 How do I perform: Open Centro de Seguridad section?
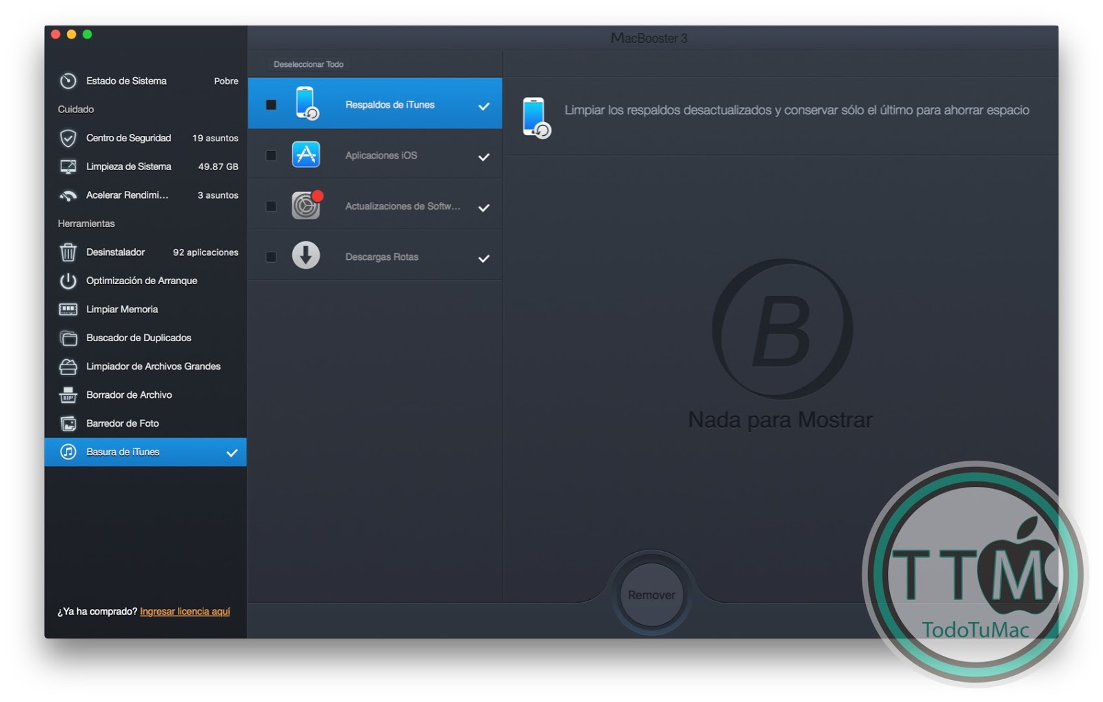pos(145,138)
